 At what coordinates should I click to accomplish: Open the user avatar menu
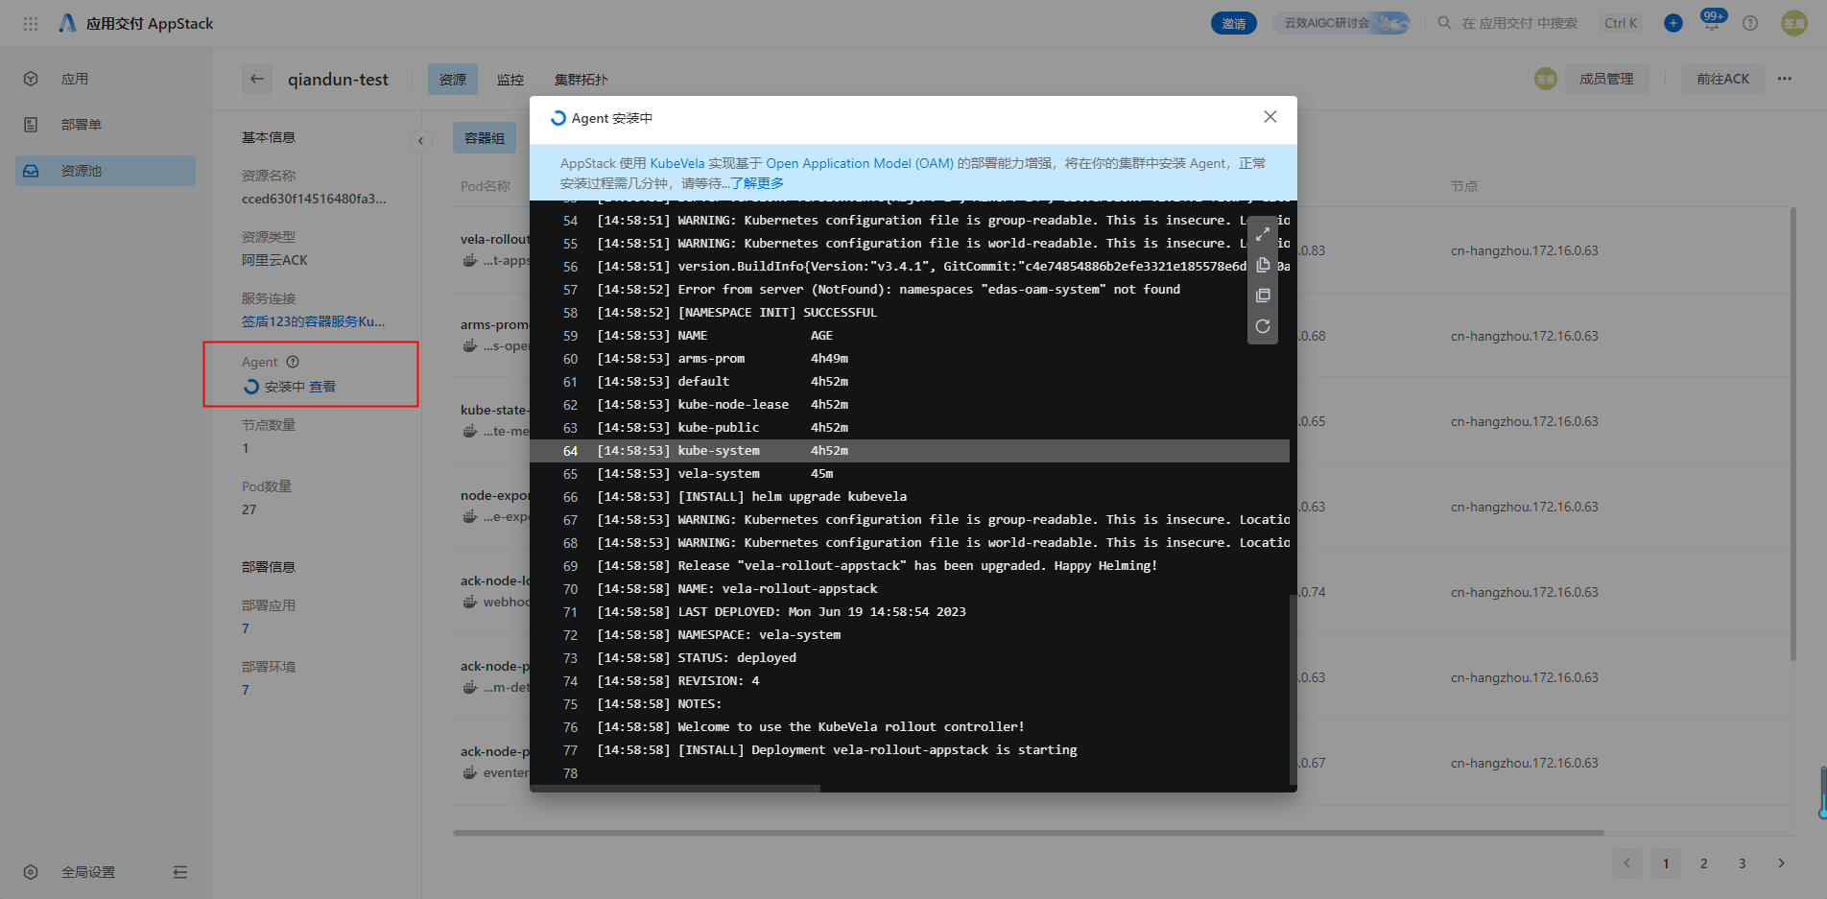point(1794,23)
